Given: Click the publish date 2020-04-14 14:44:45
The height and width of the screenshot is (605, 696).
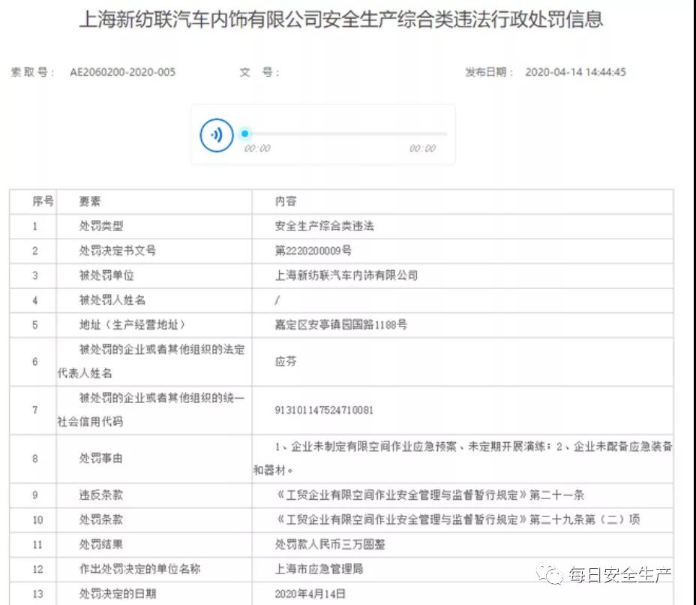Looking at the screenshot, I should [575, 73].
